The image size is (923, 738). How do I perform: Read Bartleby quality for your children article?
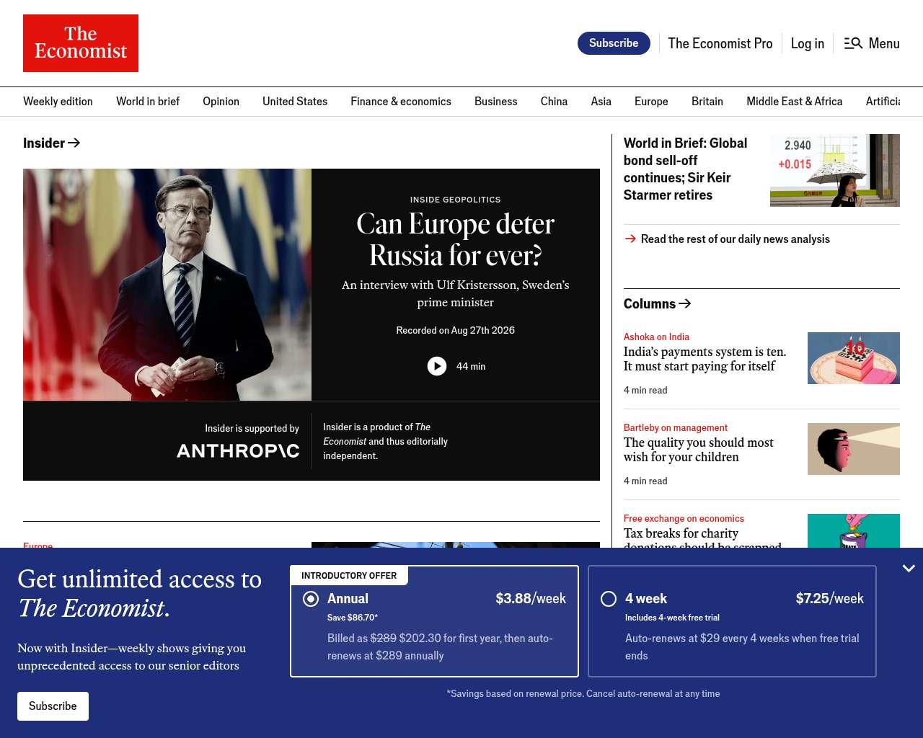click(x=698, y=450)
